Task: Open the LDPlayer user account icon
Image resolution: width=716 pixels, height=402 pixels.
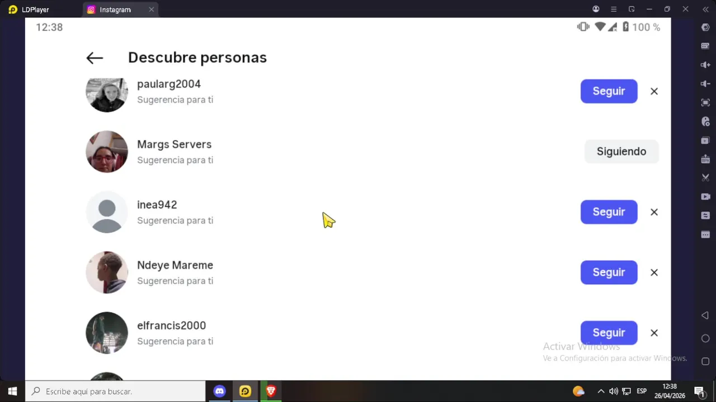Action: click(596, 9)
